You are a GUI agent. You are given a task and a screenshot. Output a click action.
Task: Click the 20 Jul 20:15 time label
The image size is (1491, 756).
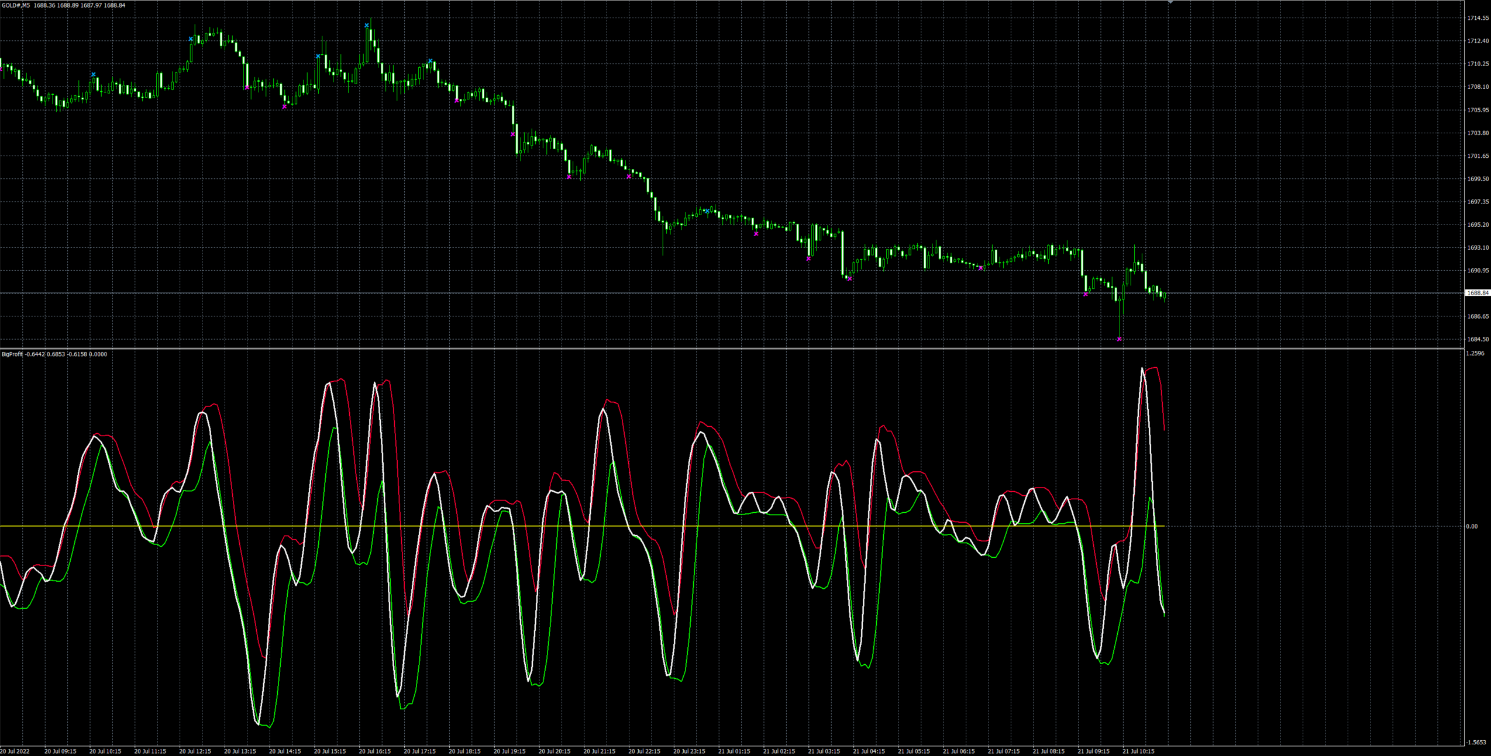point(554,751)
